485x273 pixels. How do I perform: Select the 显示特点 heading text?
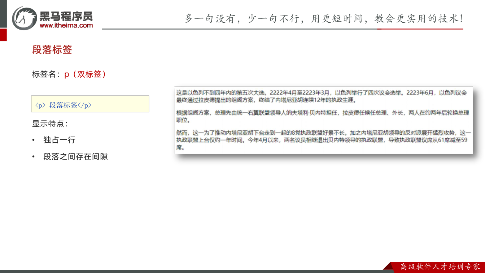coord(50,123)
